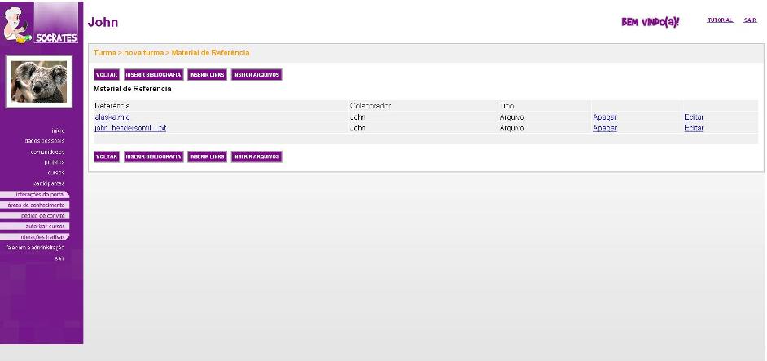Click Apagar for alaska.mid
Image resolution: width=767 pixels, height=361 pixels.
[604, 117]
